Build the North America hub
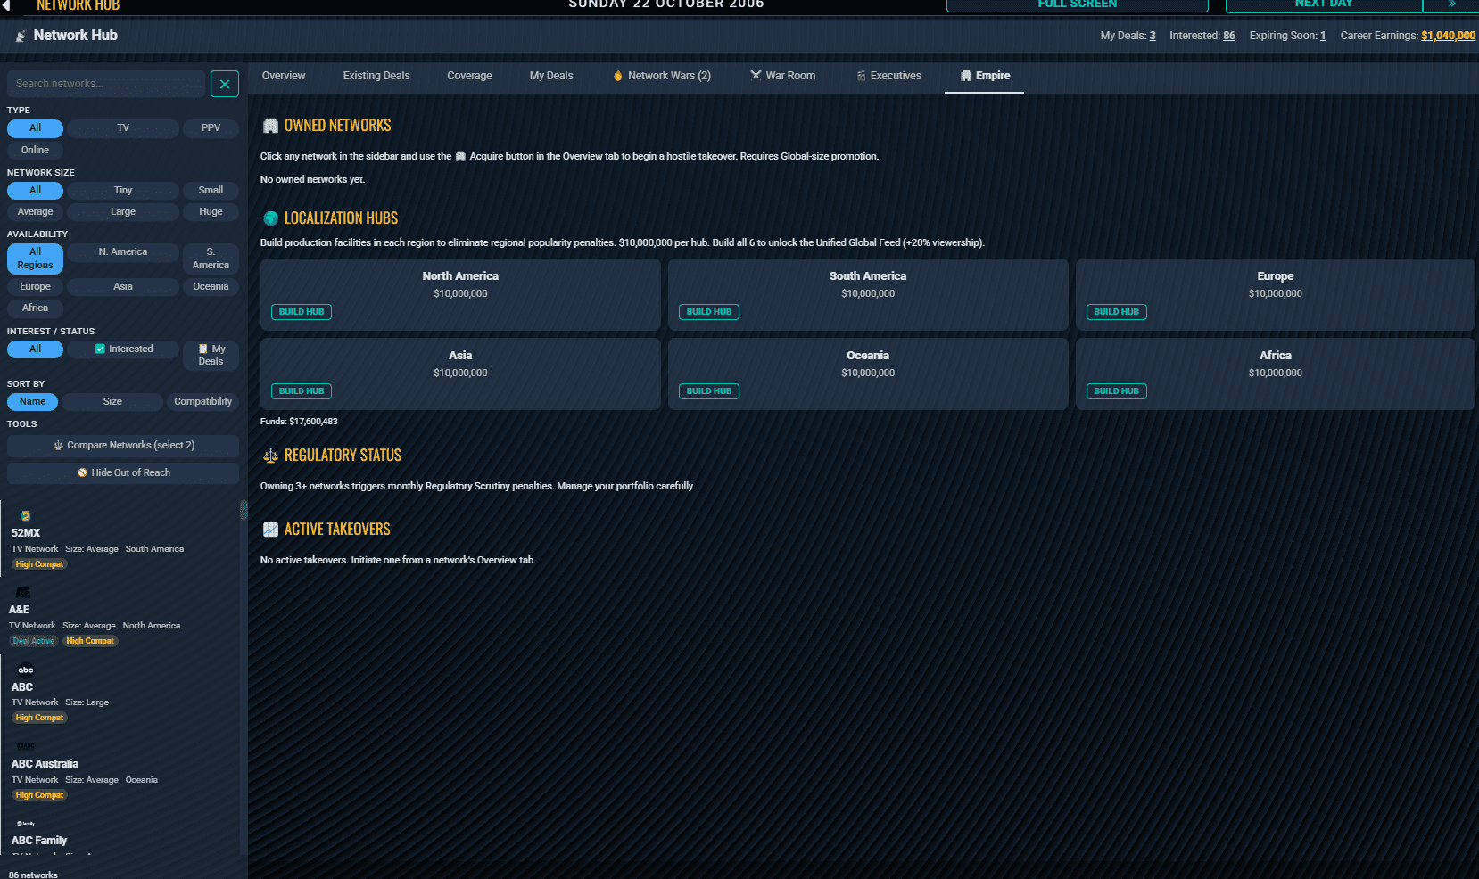This screenshot has height=879, width=1479. coord(302,312)
